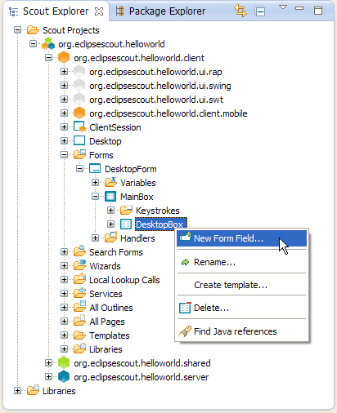Maximize the Scout Explorer view

tap(318, 11)
